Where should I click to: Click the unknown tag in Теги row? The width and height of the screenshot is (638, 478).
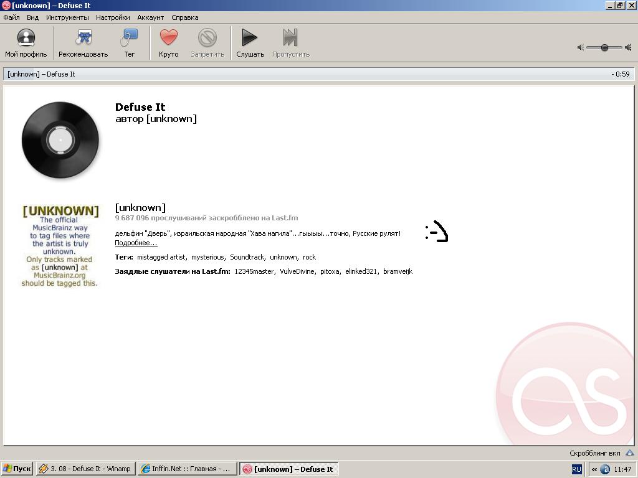pos(283,257)
